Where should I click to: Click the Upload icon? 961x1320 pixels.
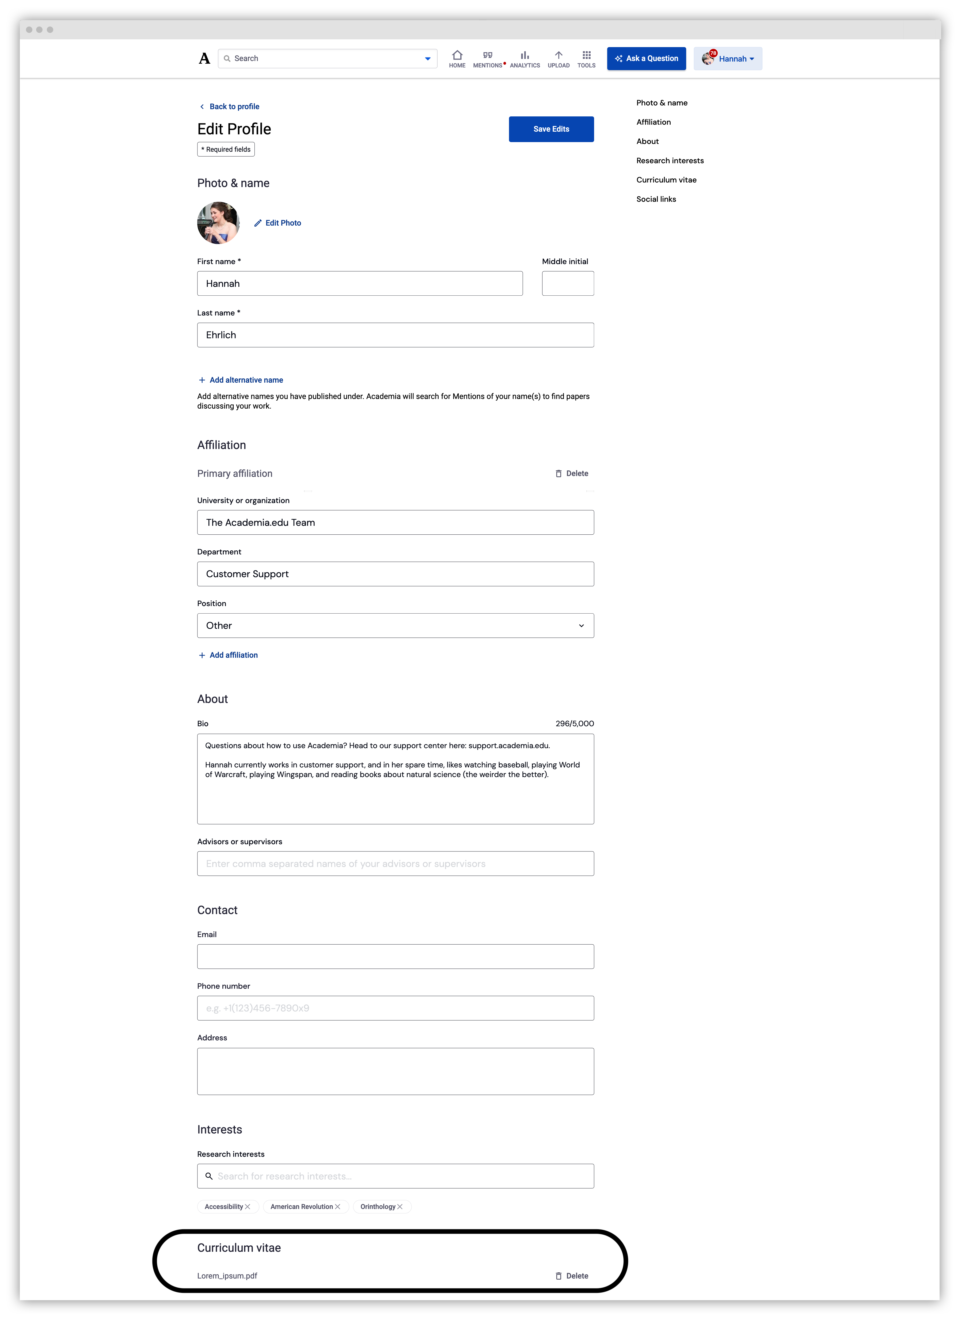point(558,56)
